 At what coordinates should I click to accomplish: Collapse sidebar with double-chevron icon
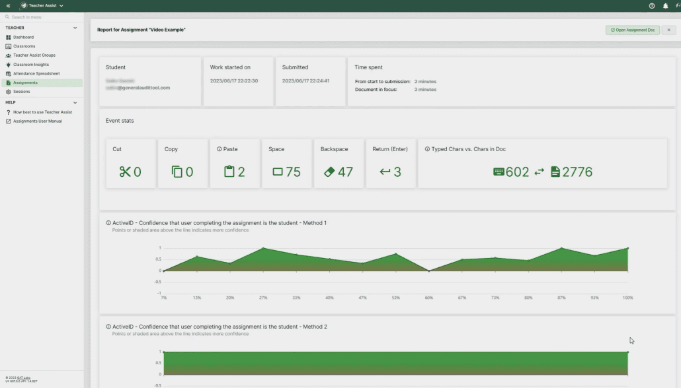click(x=8, y=6)
